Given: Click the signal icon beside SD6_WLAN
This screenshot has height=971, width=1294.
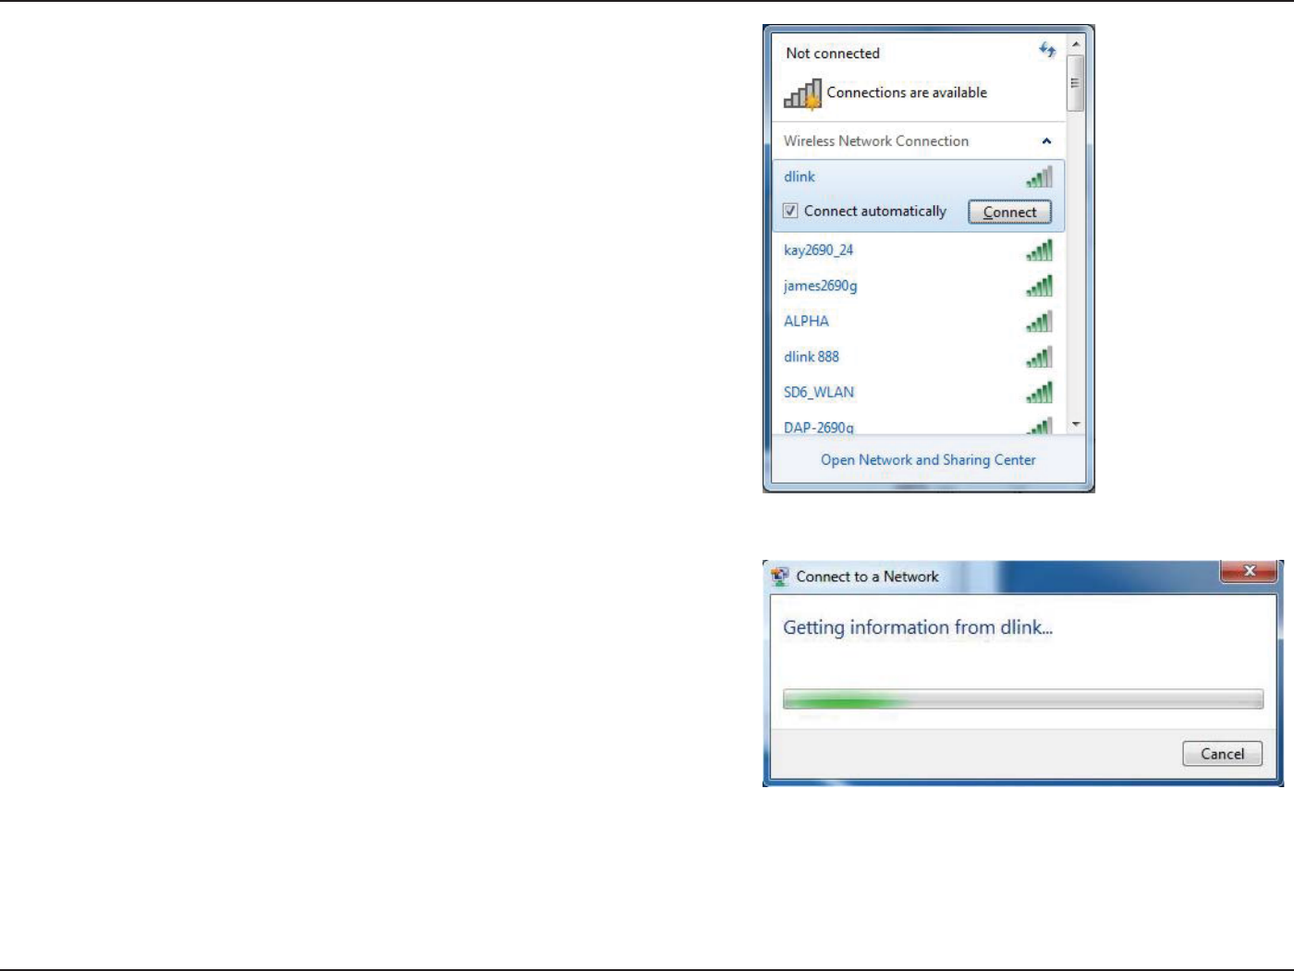Looking at the screenshot, I should coord(1040,393).
